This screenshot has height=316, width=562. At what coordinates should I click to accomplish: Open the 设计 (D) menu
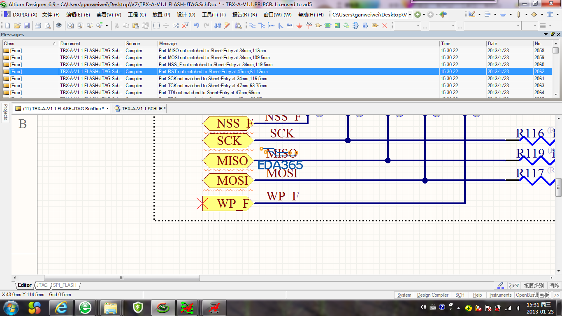pos(186,14)
